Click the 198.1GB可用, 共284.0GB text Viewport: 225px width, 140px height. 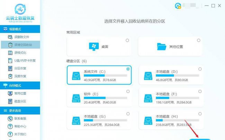point(174,102)
